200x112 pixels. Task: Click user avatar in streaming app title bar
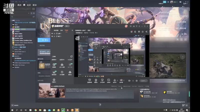[126, 26]
